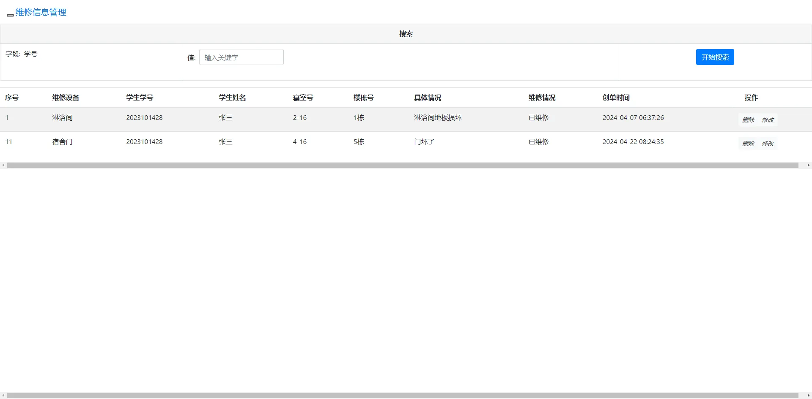Image resolution: width=812 pixels, height=399 pixels.
Task: Delete the 宿舍门 repair record
Action: [748, 144]
